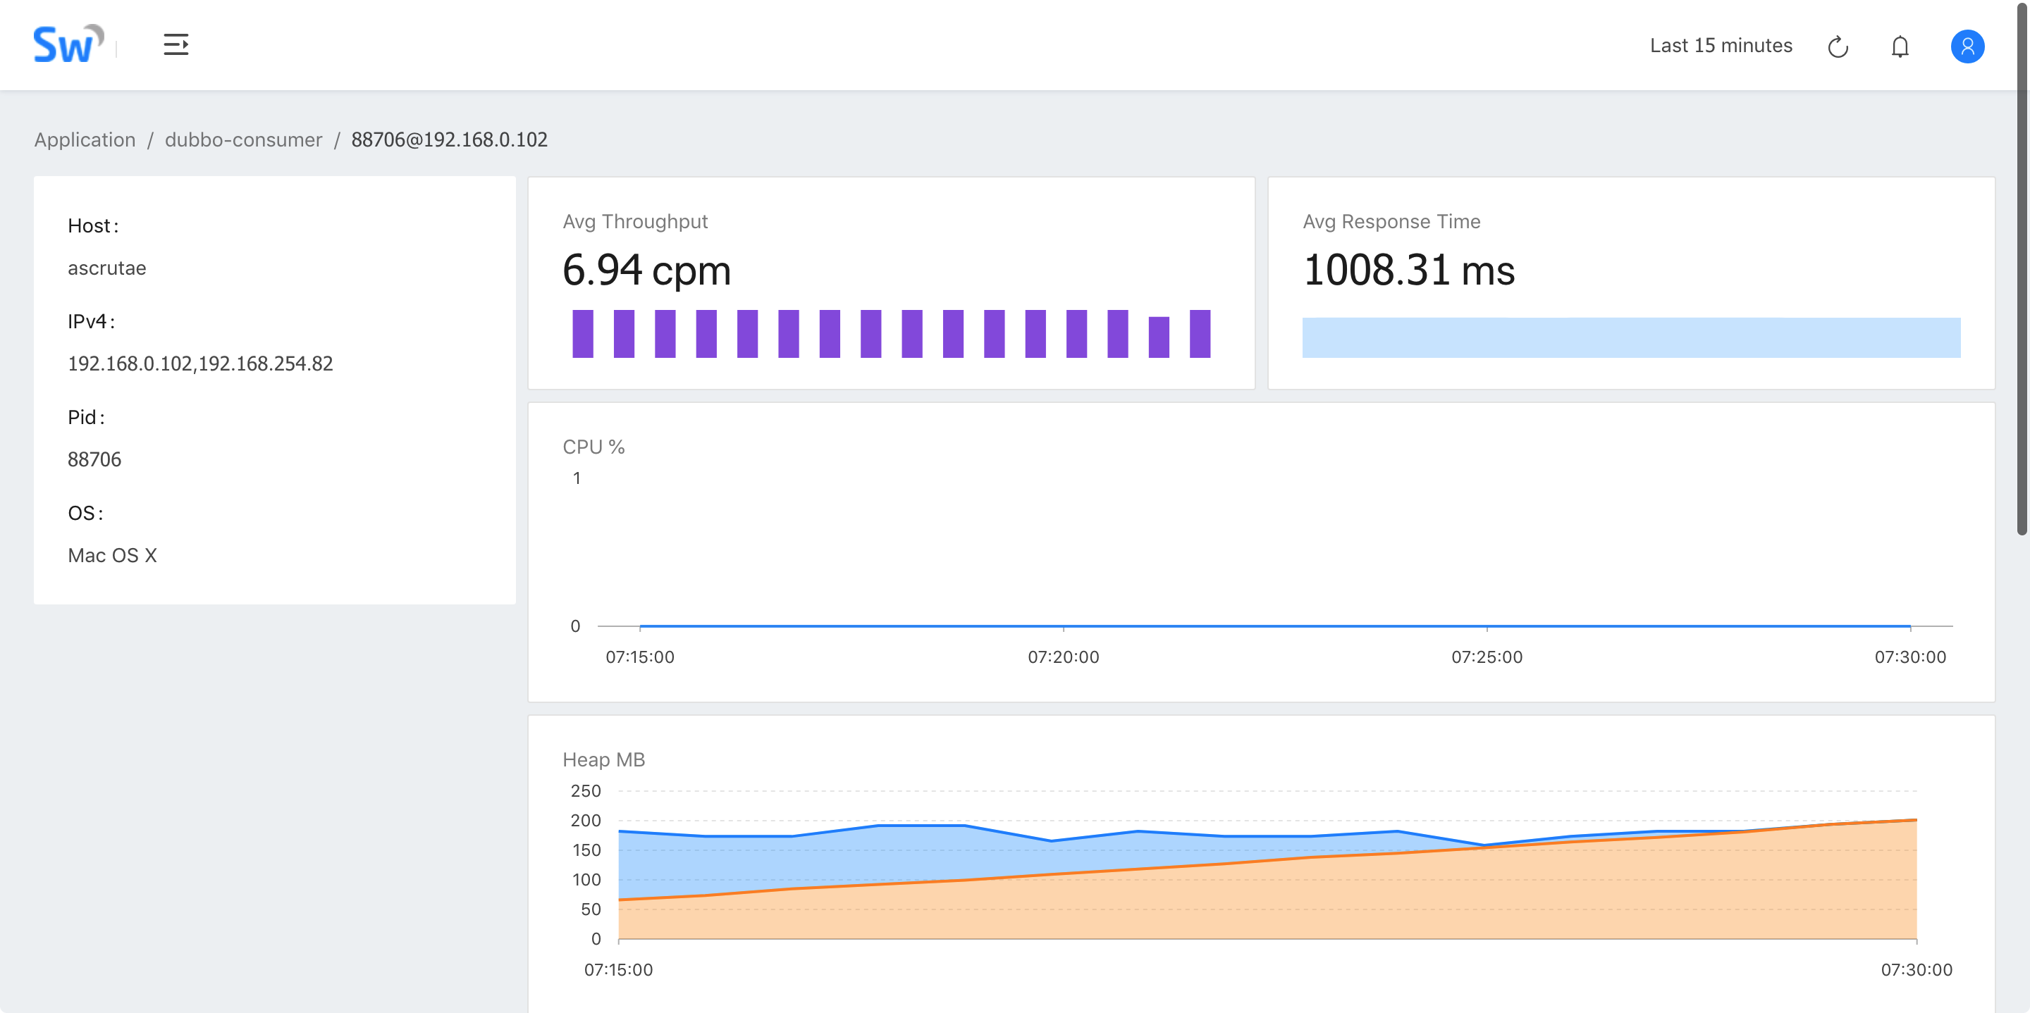Click the IPv4 address 192.168.0.102 link

click(128, 363)
